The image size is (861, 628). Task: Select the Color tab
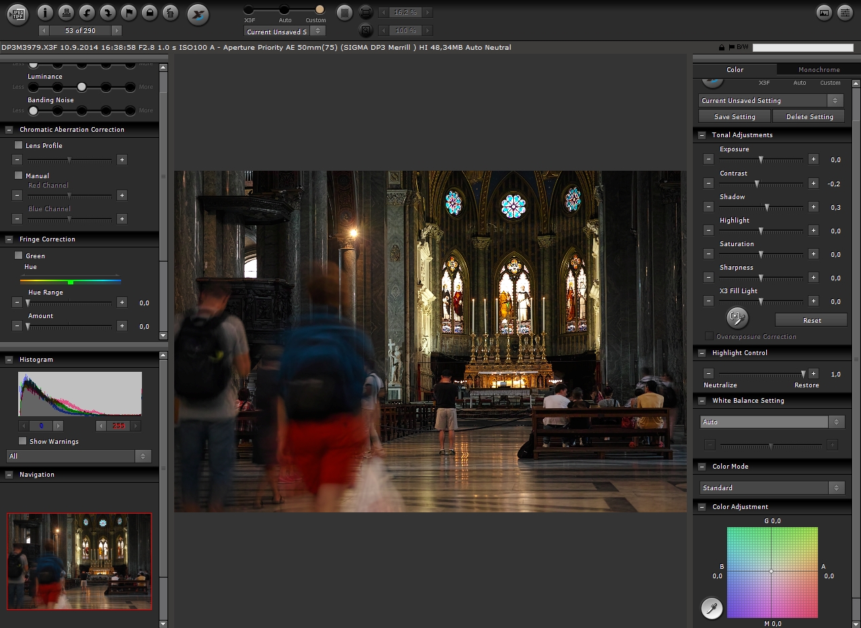tap(735, 69)
